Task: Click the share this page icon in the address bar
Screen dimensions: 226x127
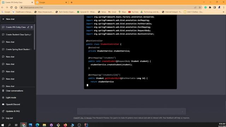Action: [195, 7]
